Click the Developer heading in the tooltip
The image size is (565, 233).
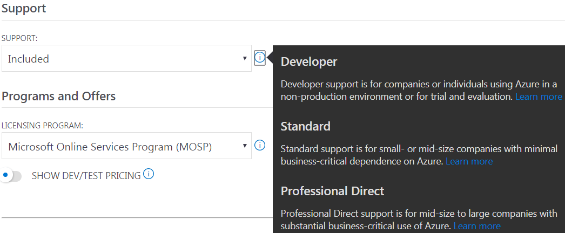pyautogui.click(x=309, y=61)
